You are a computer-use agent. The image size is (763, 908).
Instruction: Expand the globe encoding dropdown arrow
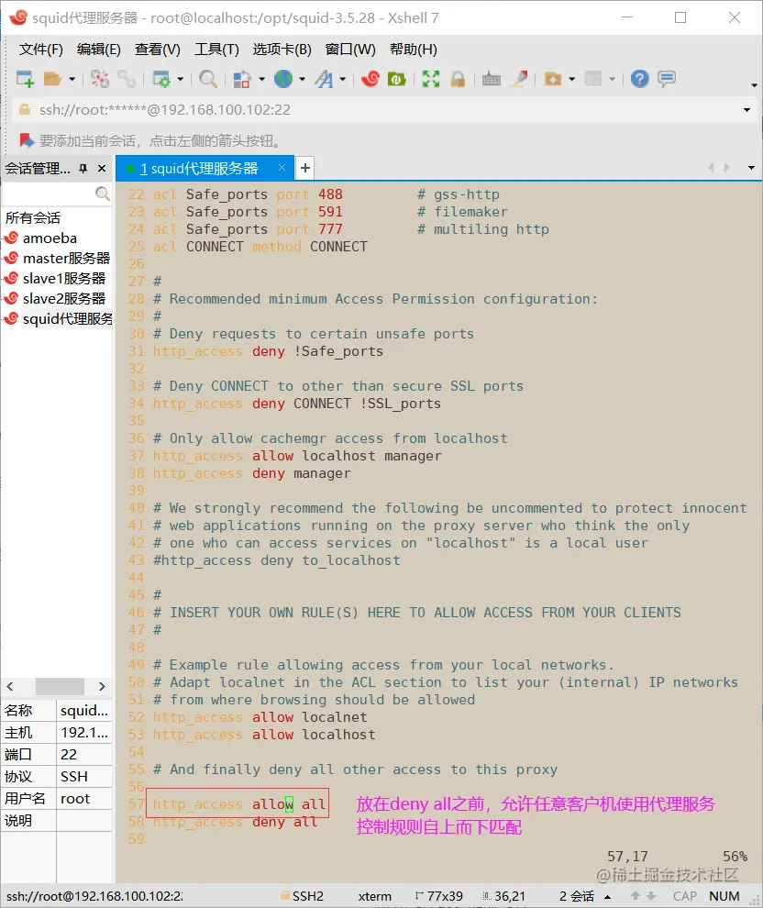303,79
